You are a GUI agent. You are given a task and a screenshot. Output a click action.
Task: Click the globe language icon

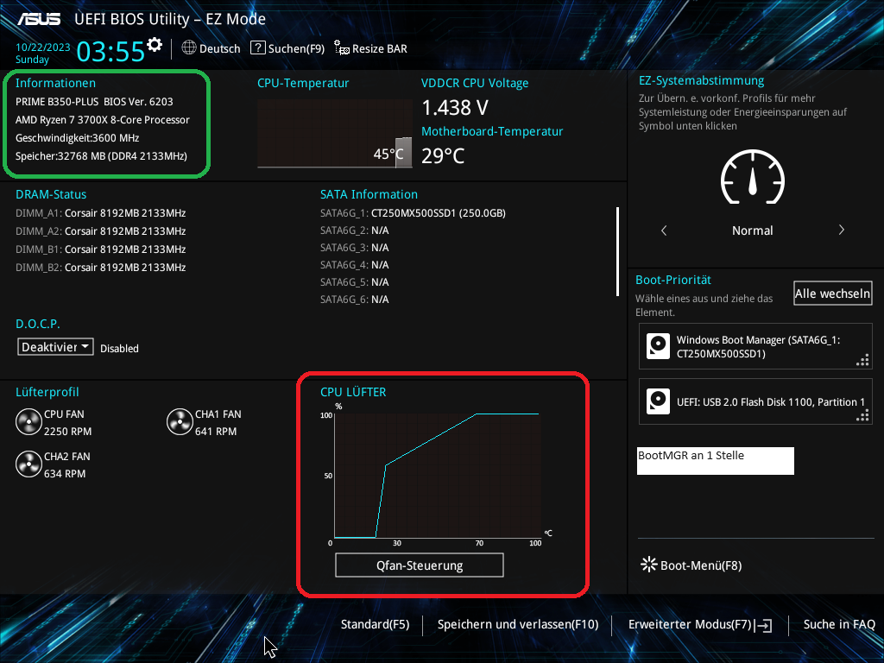pyautogui.click(x=189, y=48)
